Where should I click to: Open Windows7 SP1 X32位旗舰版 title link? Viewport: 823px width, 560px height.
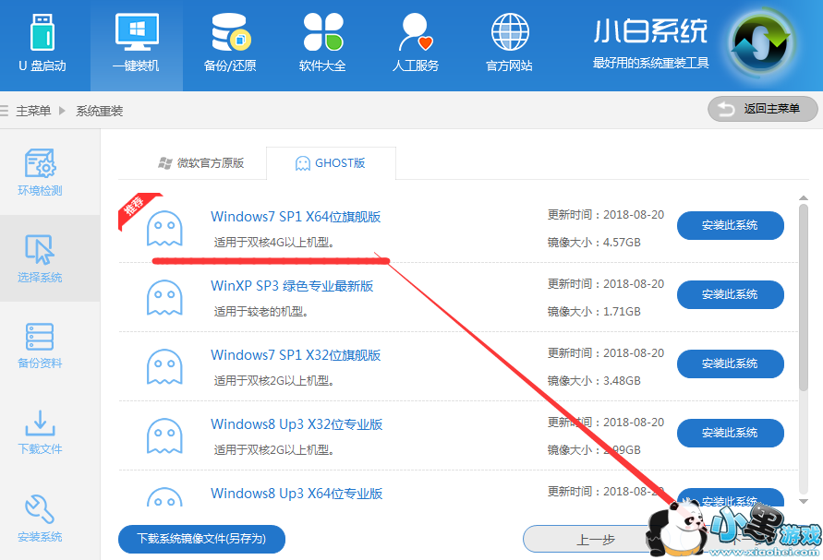pyautogui.click(x=296, y=355)
